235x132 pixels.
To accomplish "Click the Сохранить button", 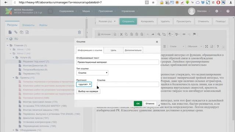I will (x=128, y=21).
